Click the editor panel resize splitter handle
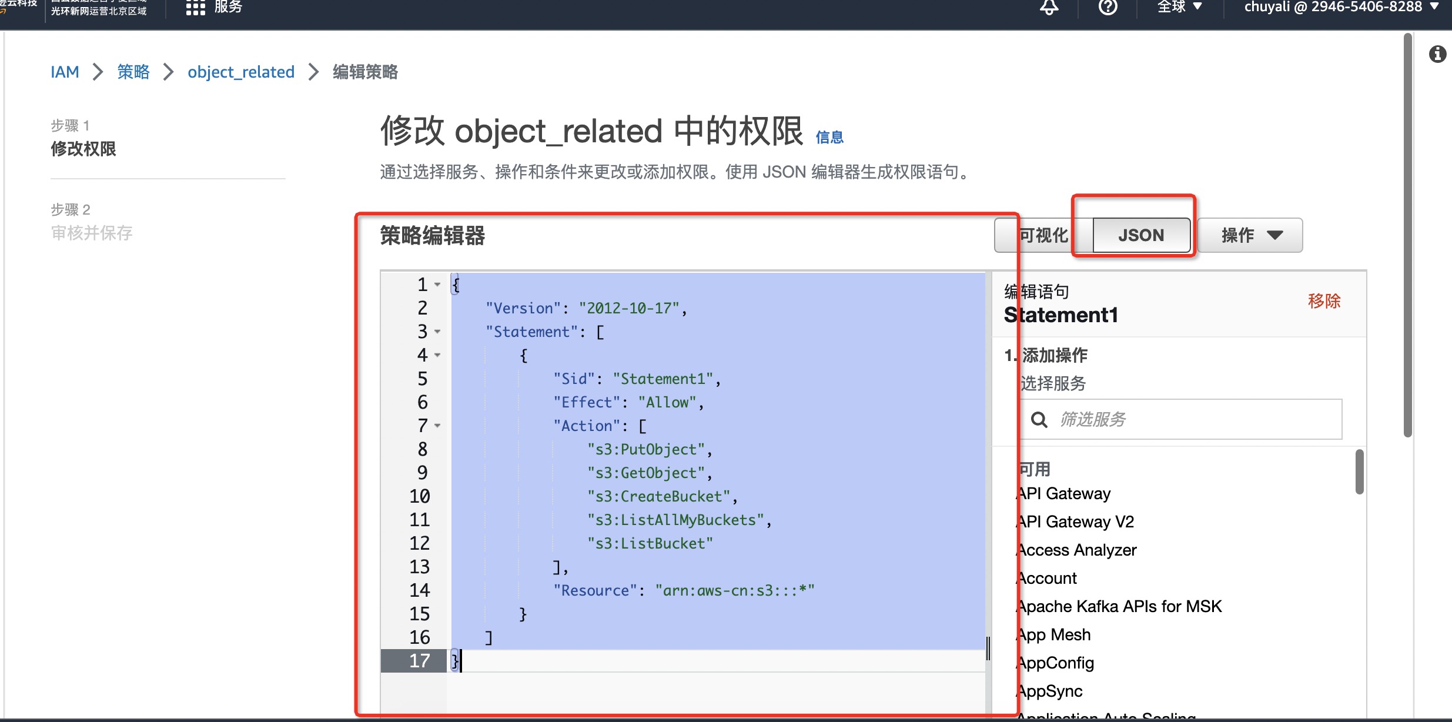This screenshot has width=1452, height=722. [988, 649]
